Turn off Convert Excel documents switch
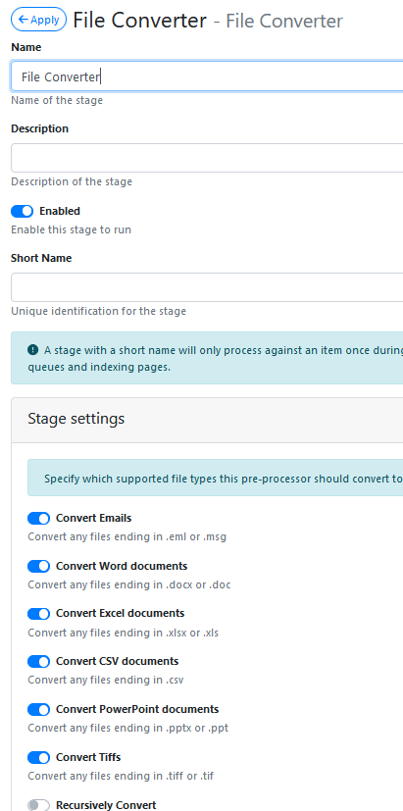This screenshot has width=403, height=811. (39, 614)
